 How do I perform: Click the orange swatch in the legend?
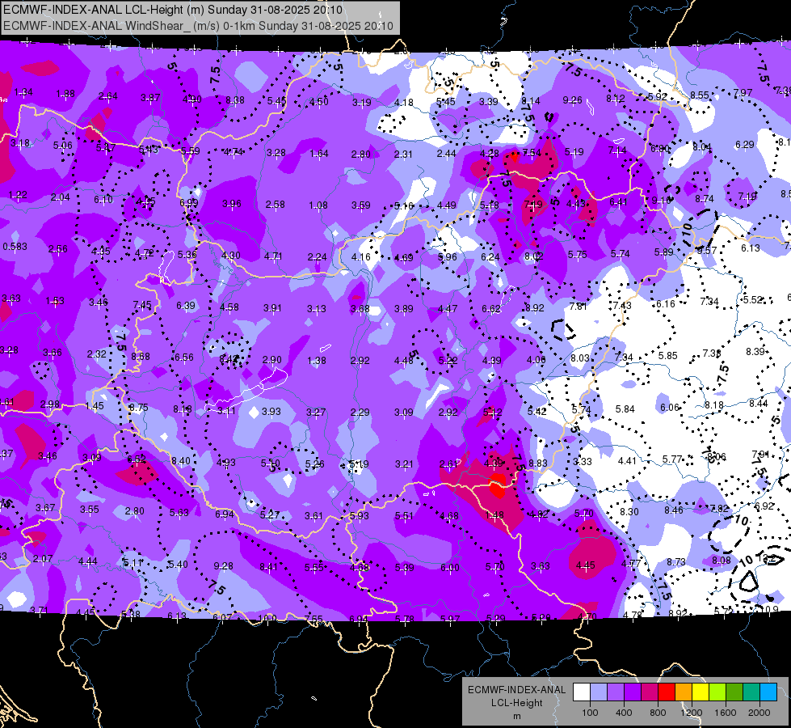683,692
